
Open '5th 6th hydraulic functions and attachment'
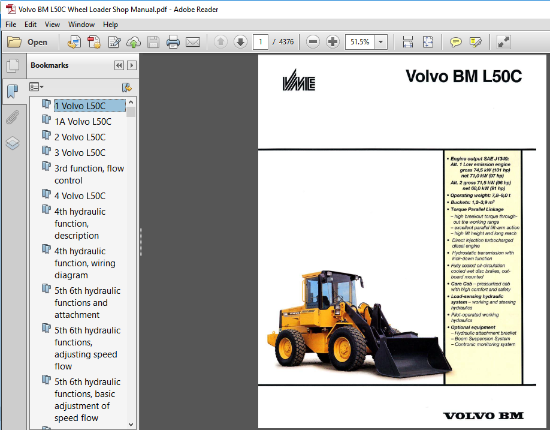87,303
